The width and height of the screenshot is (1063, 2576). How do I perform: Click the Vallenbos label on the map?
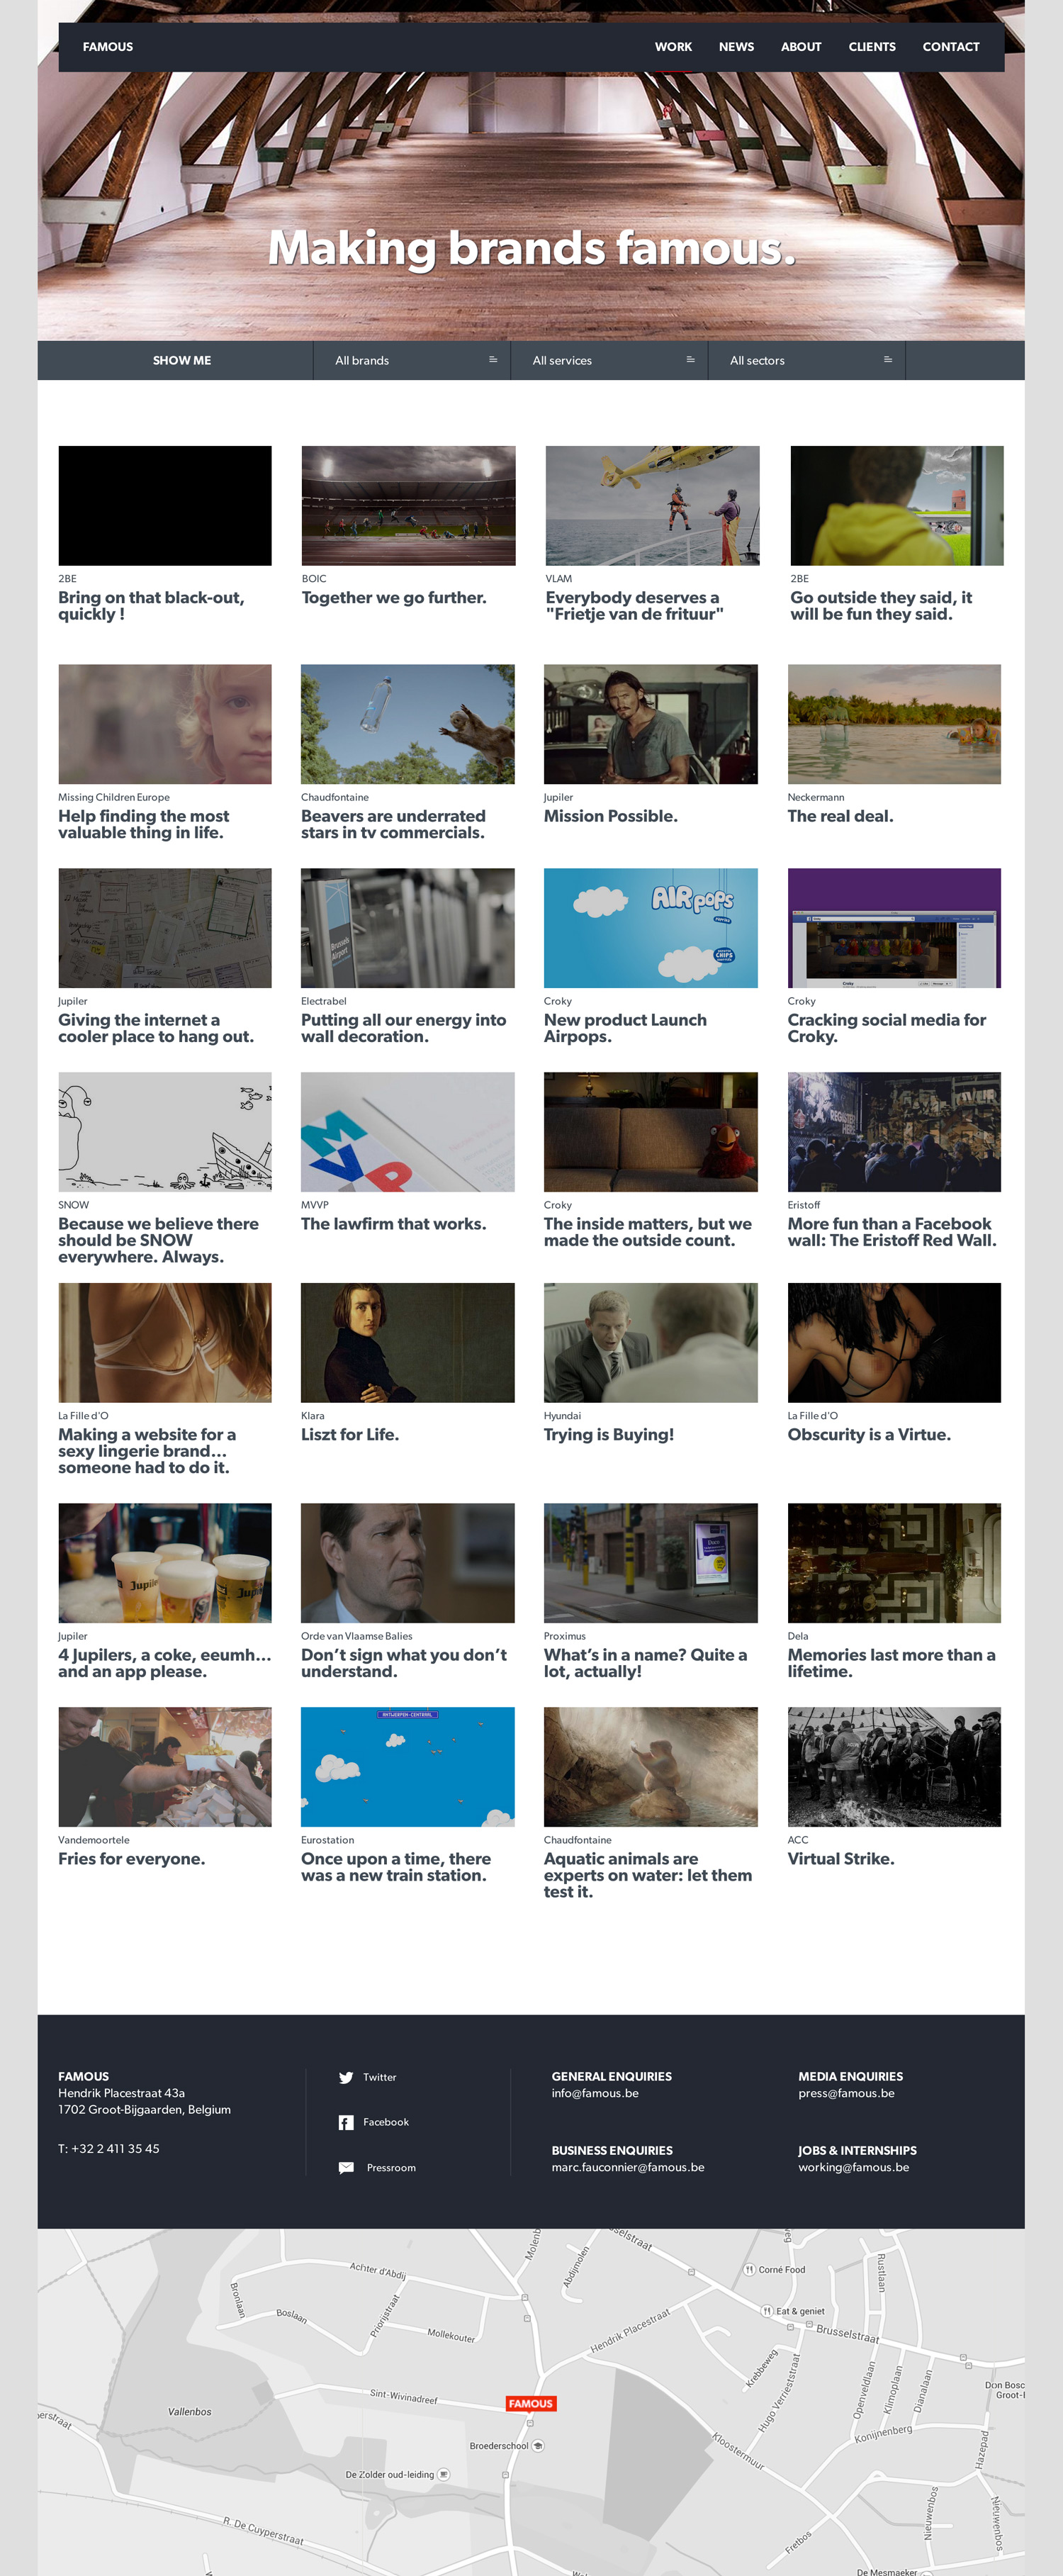tap(190, 2411)
